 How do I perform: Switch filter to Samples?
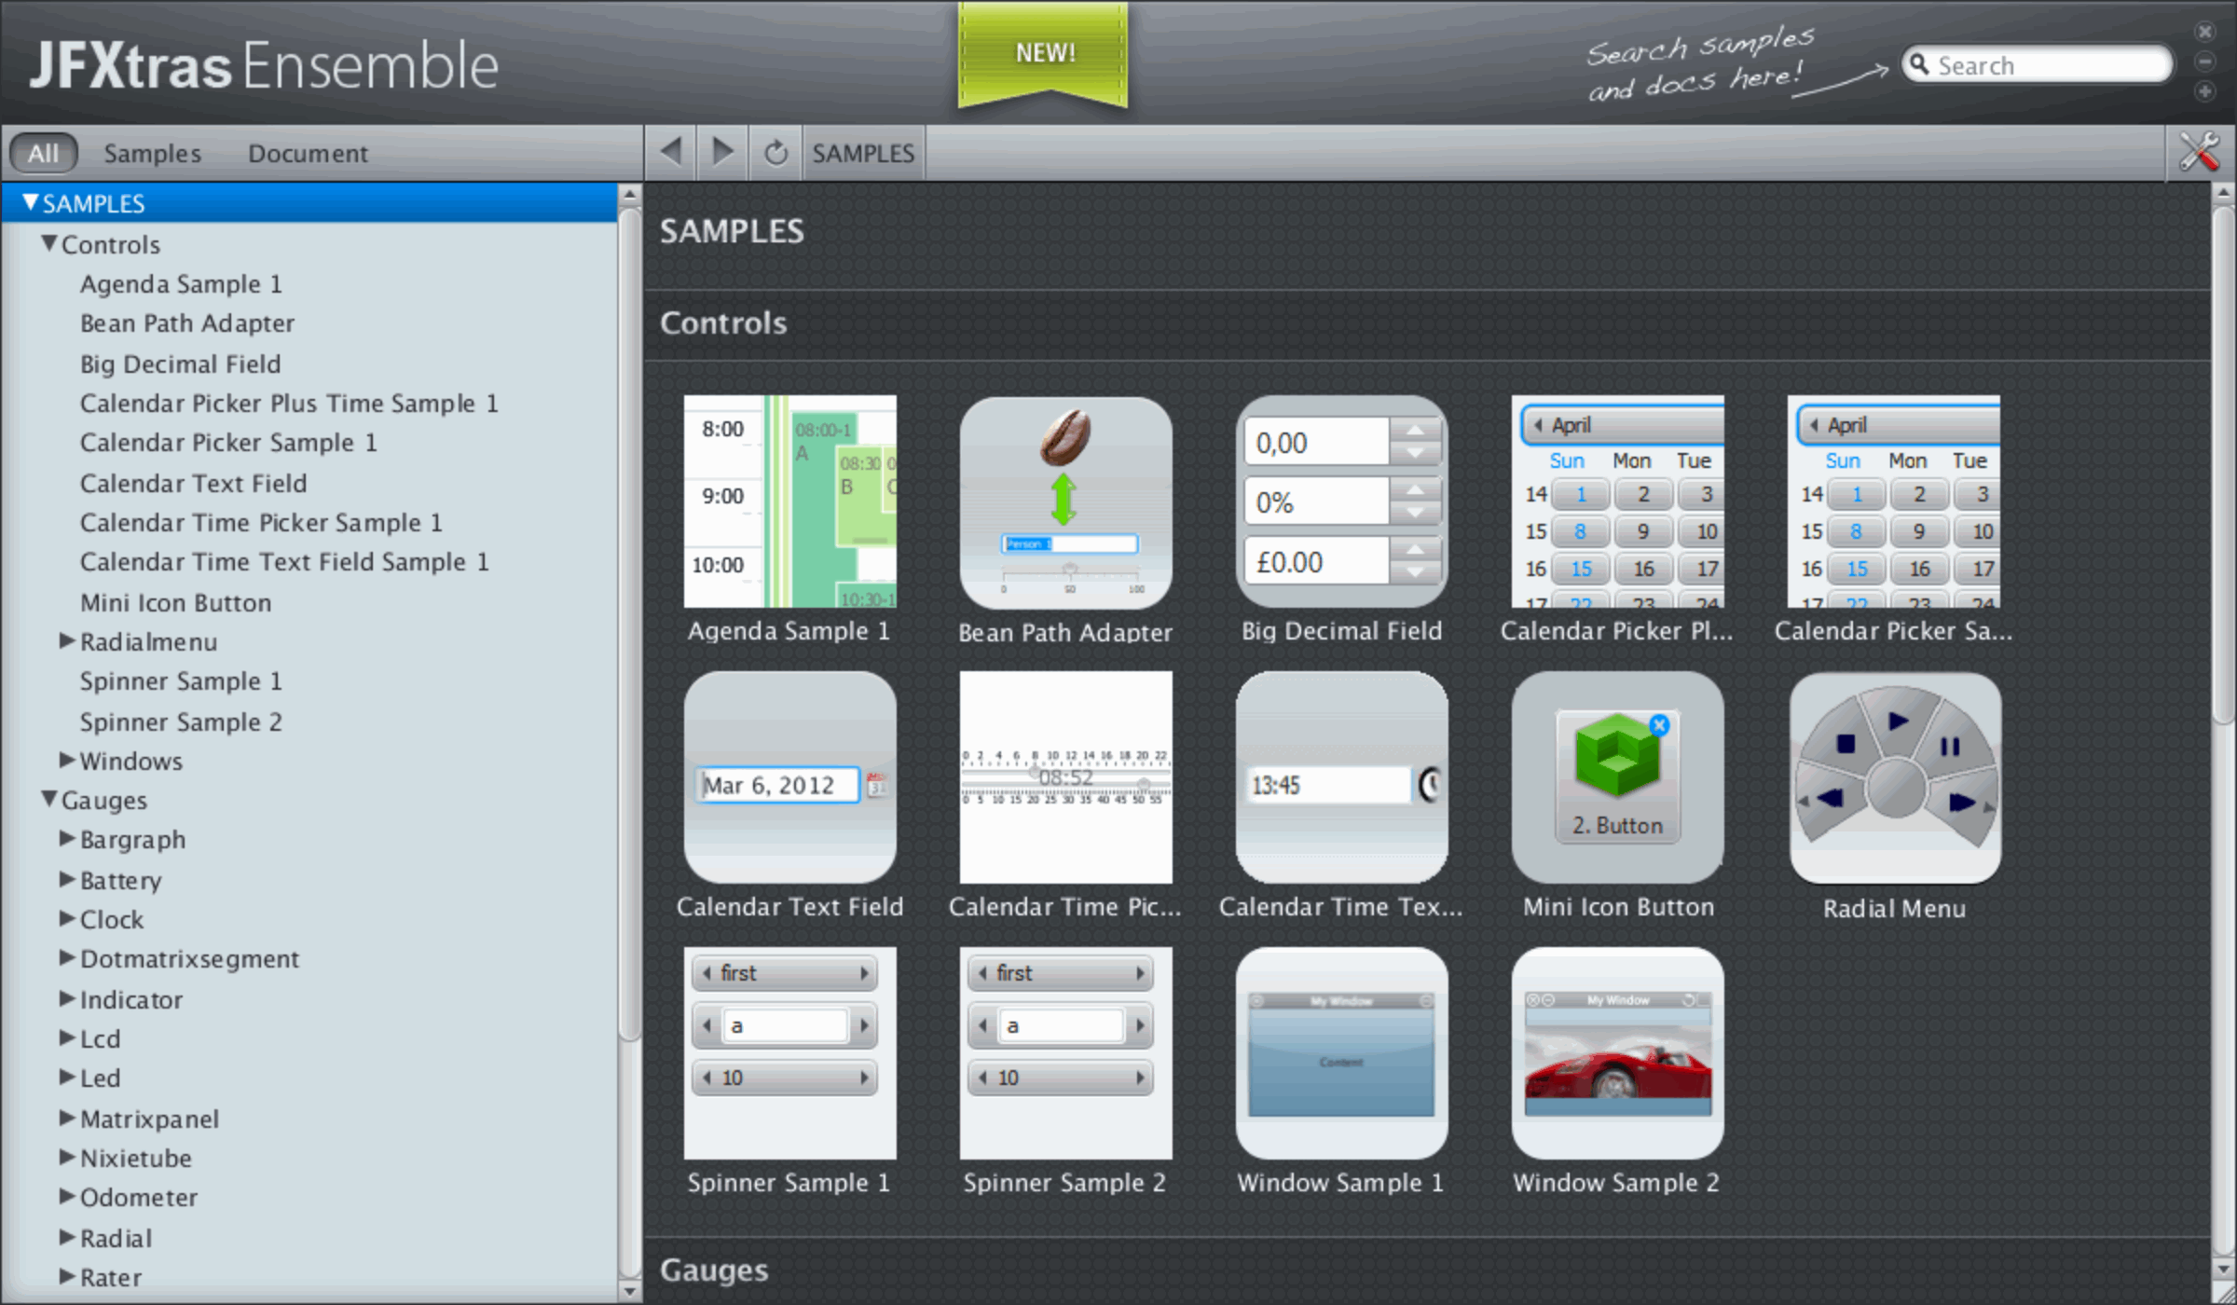click(152, 153)
